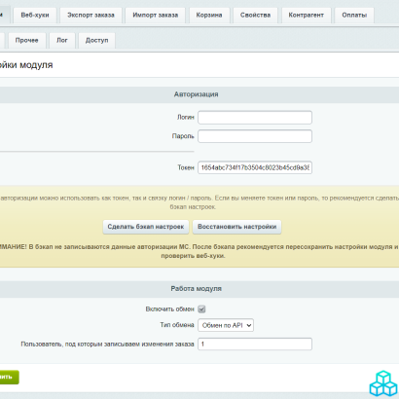Open the Экспорт заказа tab
Image resolution: width=399 pixels, height=399 pixels.
91,16
